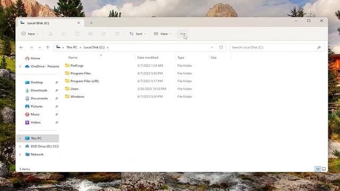Click the Copy icon in toolbar
The height and width of the screenshot is (191, 340).
64,34
